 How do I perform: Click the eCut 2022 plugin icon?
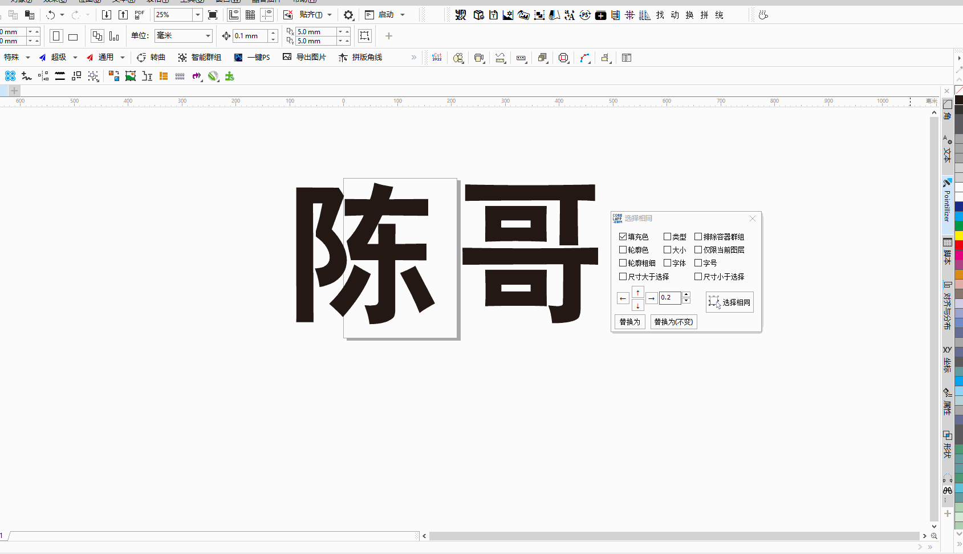pos(437,58)
